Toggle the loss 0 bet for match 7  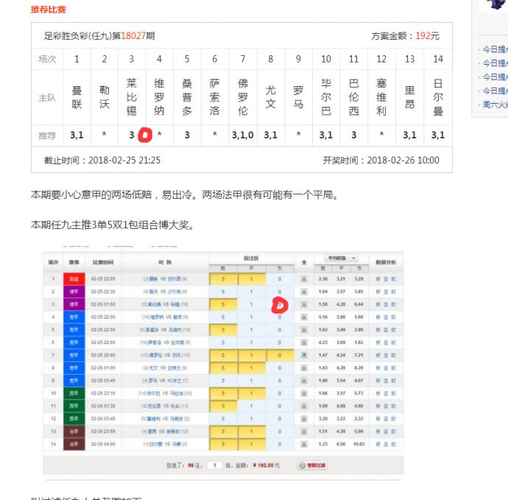click(280, 355)
